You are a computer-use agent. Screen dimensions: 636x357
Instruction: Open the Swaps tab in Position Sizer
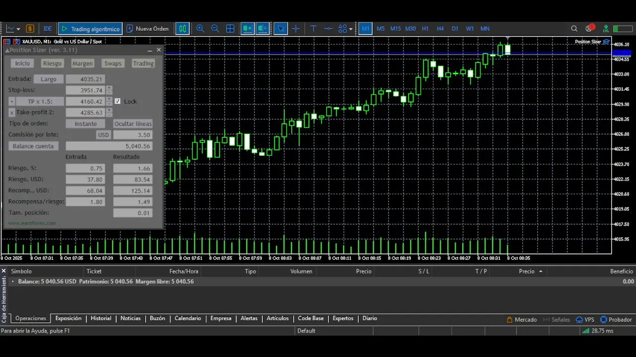113,63
